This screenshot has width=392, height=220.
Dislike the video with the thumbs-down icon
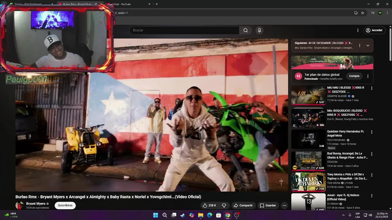224,205
